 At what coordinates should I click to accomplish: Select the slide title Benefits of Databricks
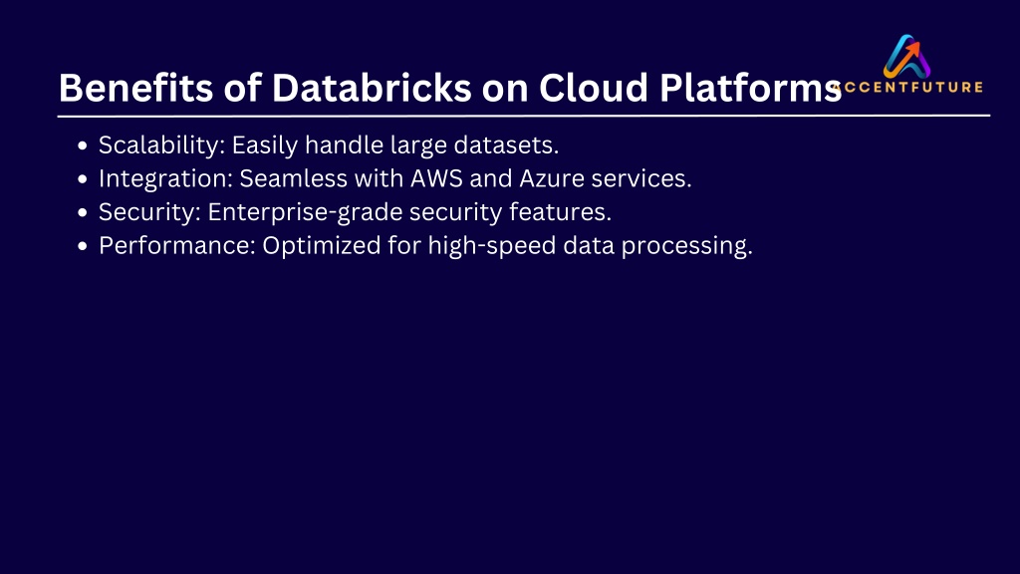coord(450,88)
